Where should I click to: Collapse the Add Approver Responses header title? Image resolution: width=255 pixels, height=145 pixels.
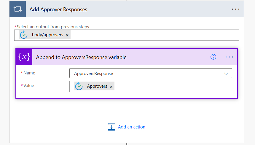pos(58,9)
